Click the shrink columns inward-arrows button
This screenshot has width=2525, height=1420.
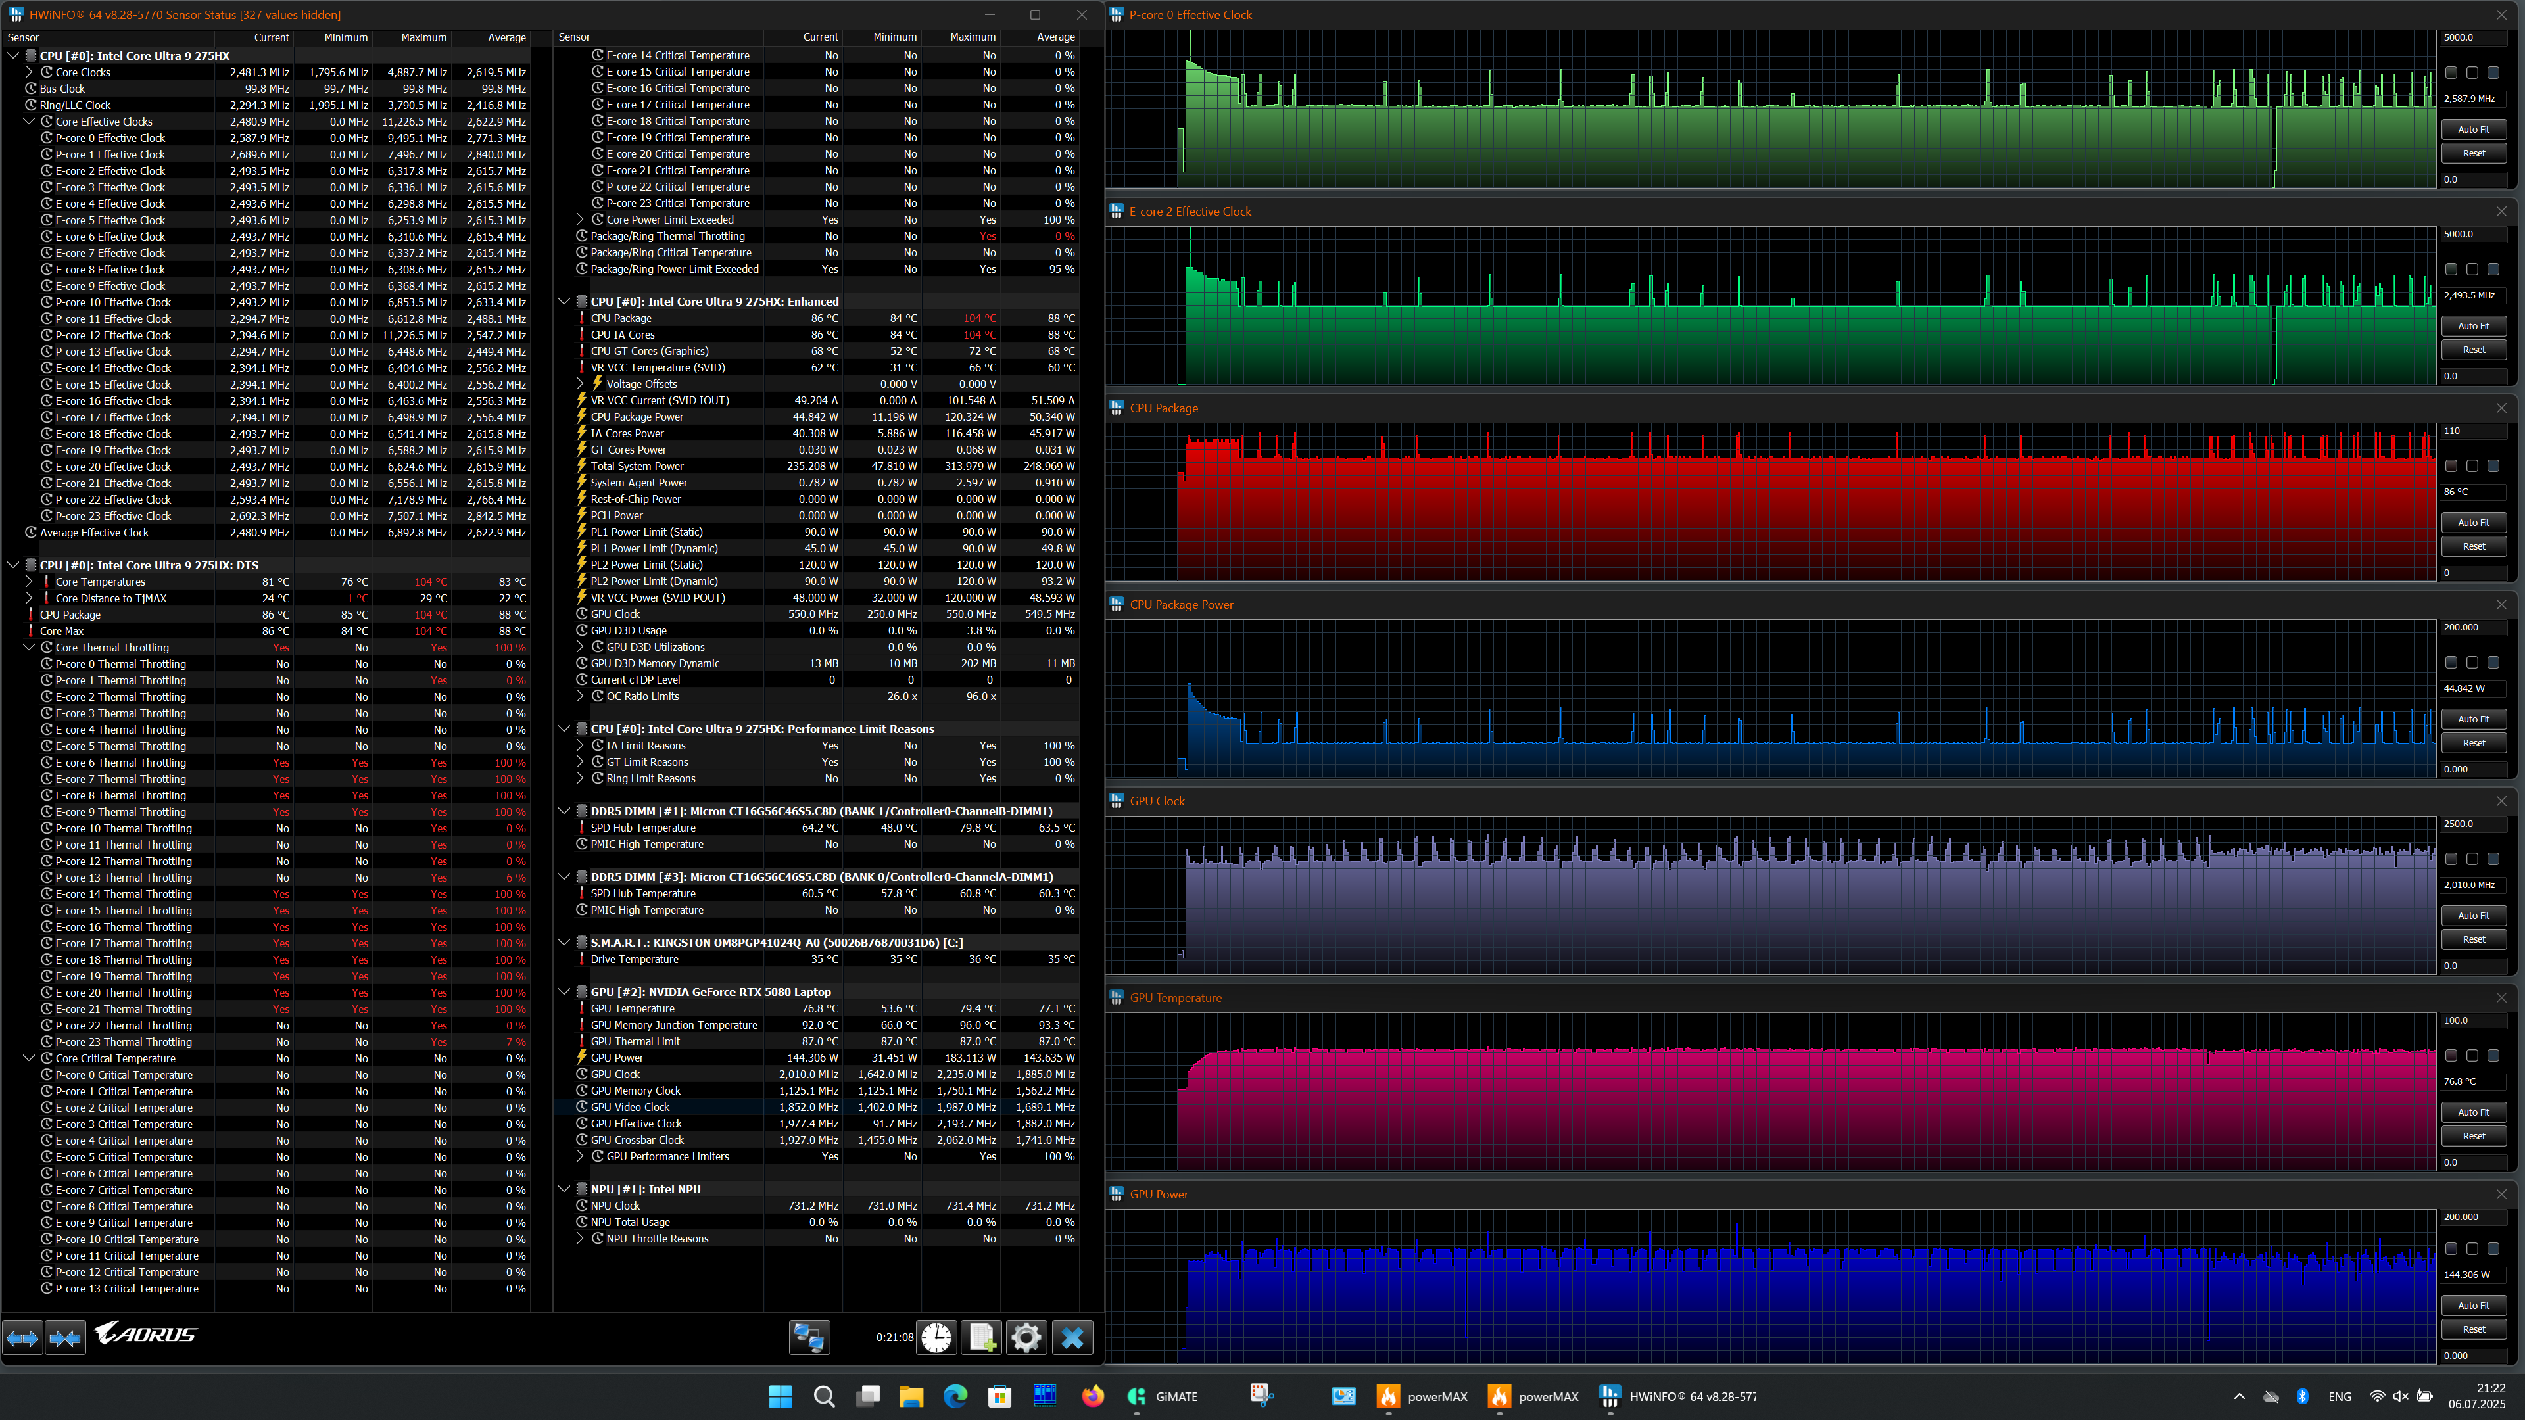pos(66,1337)
